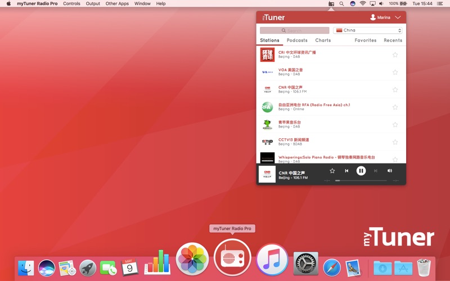Open Finder from the Dock
Viewport: 450px width, 281px height.
coord(26,268)
